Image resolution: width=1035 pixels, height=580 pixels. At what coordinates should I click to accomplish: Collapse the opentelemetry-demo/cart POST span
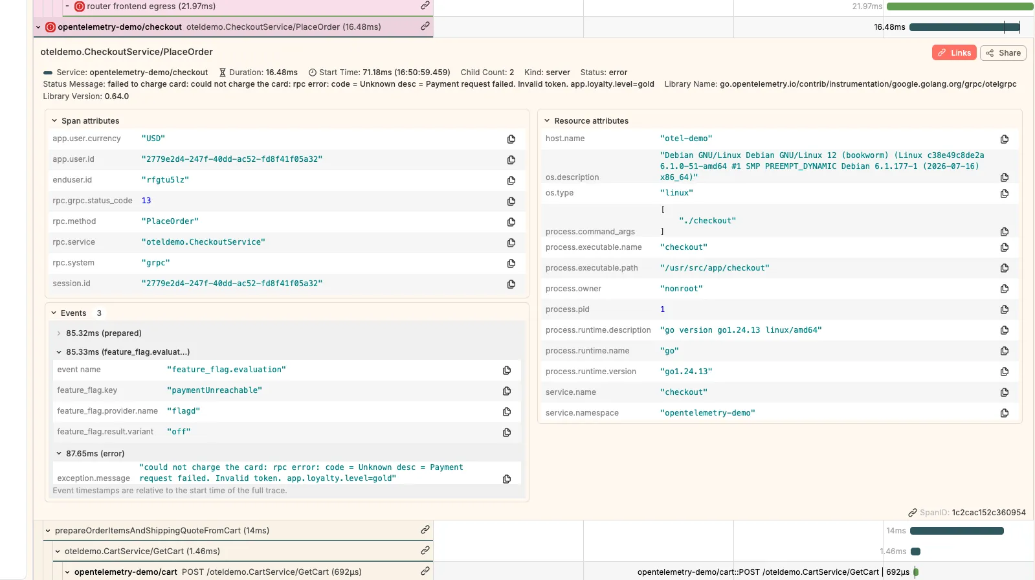pyautogui.click(x=67, y=572)
